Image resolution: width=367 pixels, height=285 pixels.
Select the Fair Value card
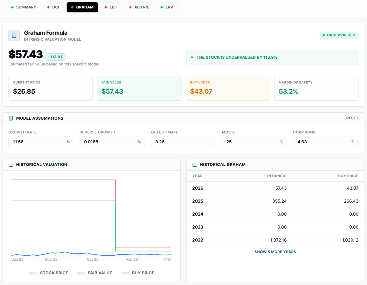139,88
